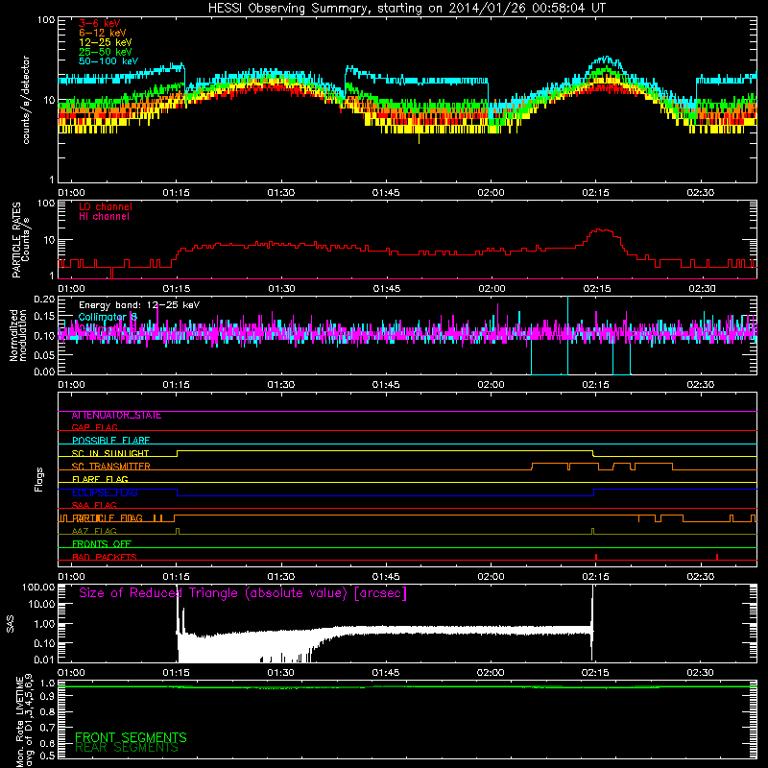Click the LO channel legend label
768x768 pixels.
[106, 206]
